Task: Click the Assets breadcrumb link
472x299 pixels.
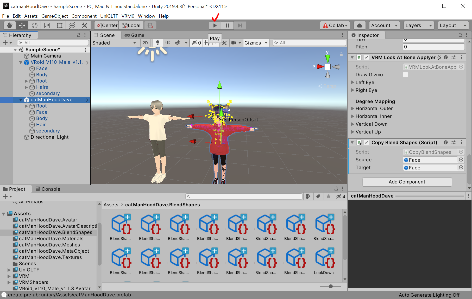Action: point(111,205)
